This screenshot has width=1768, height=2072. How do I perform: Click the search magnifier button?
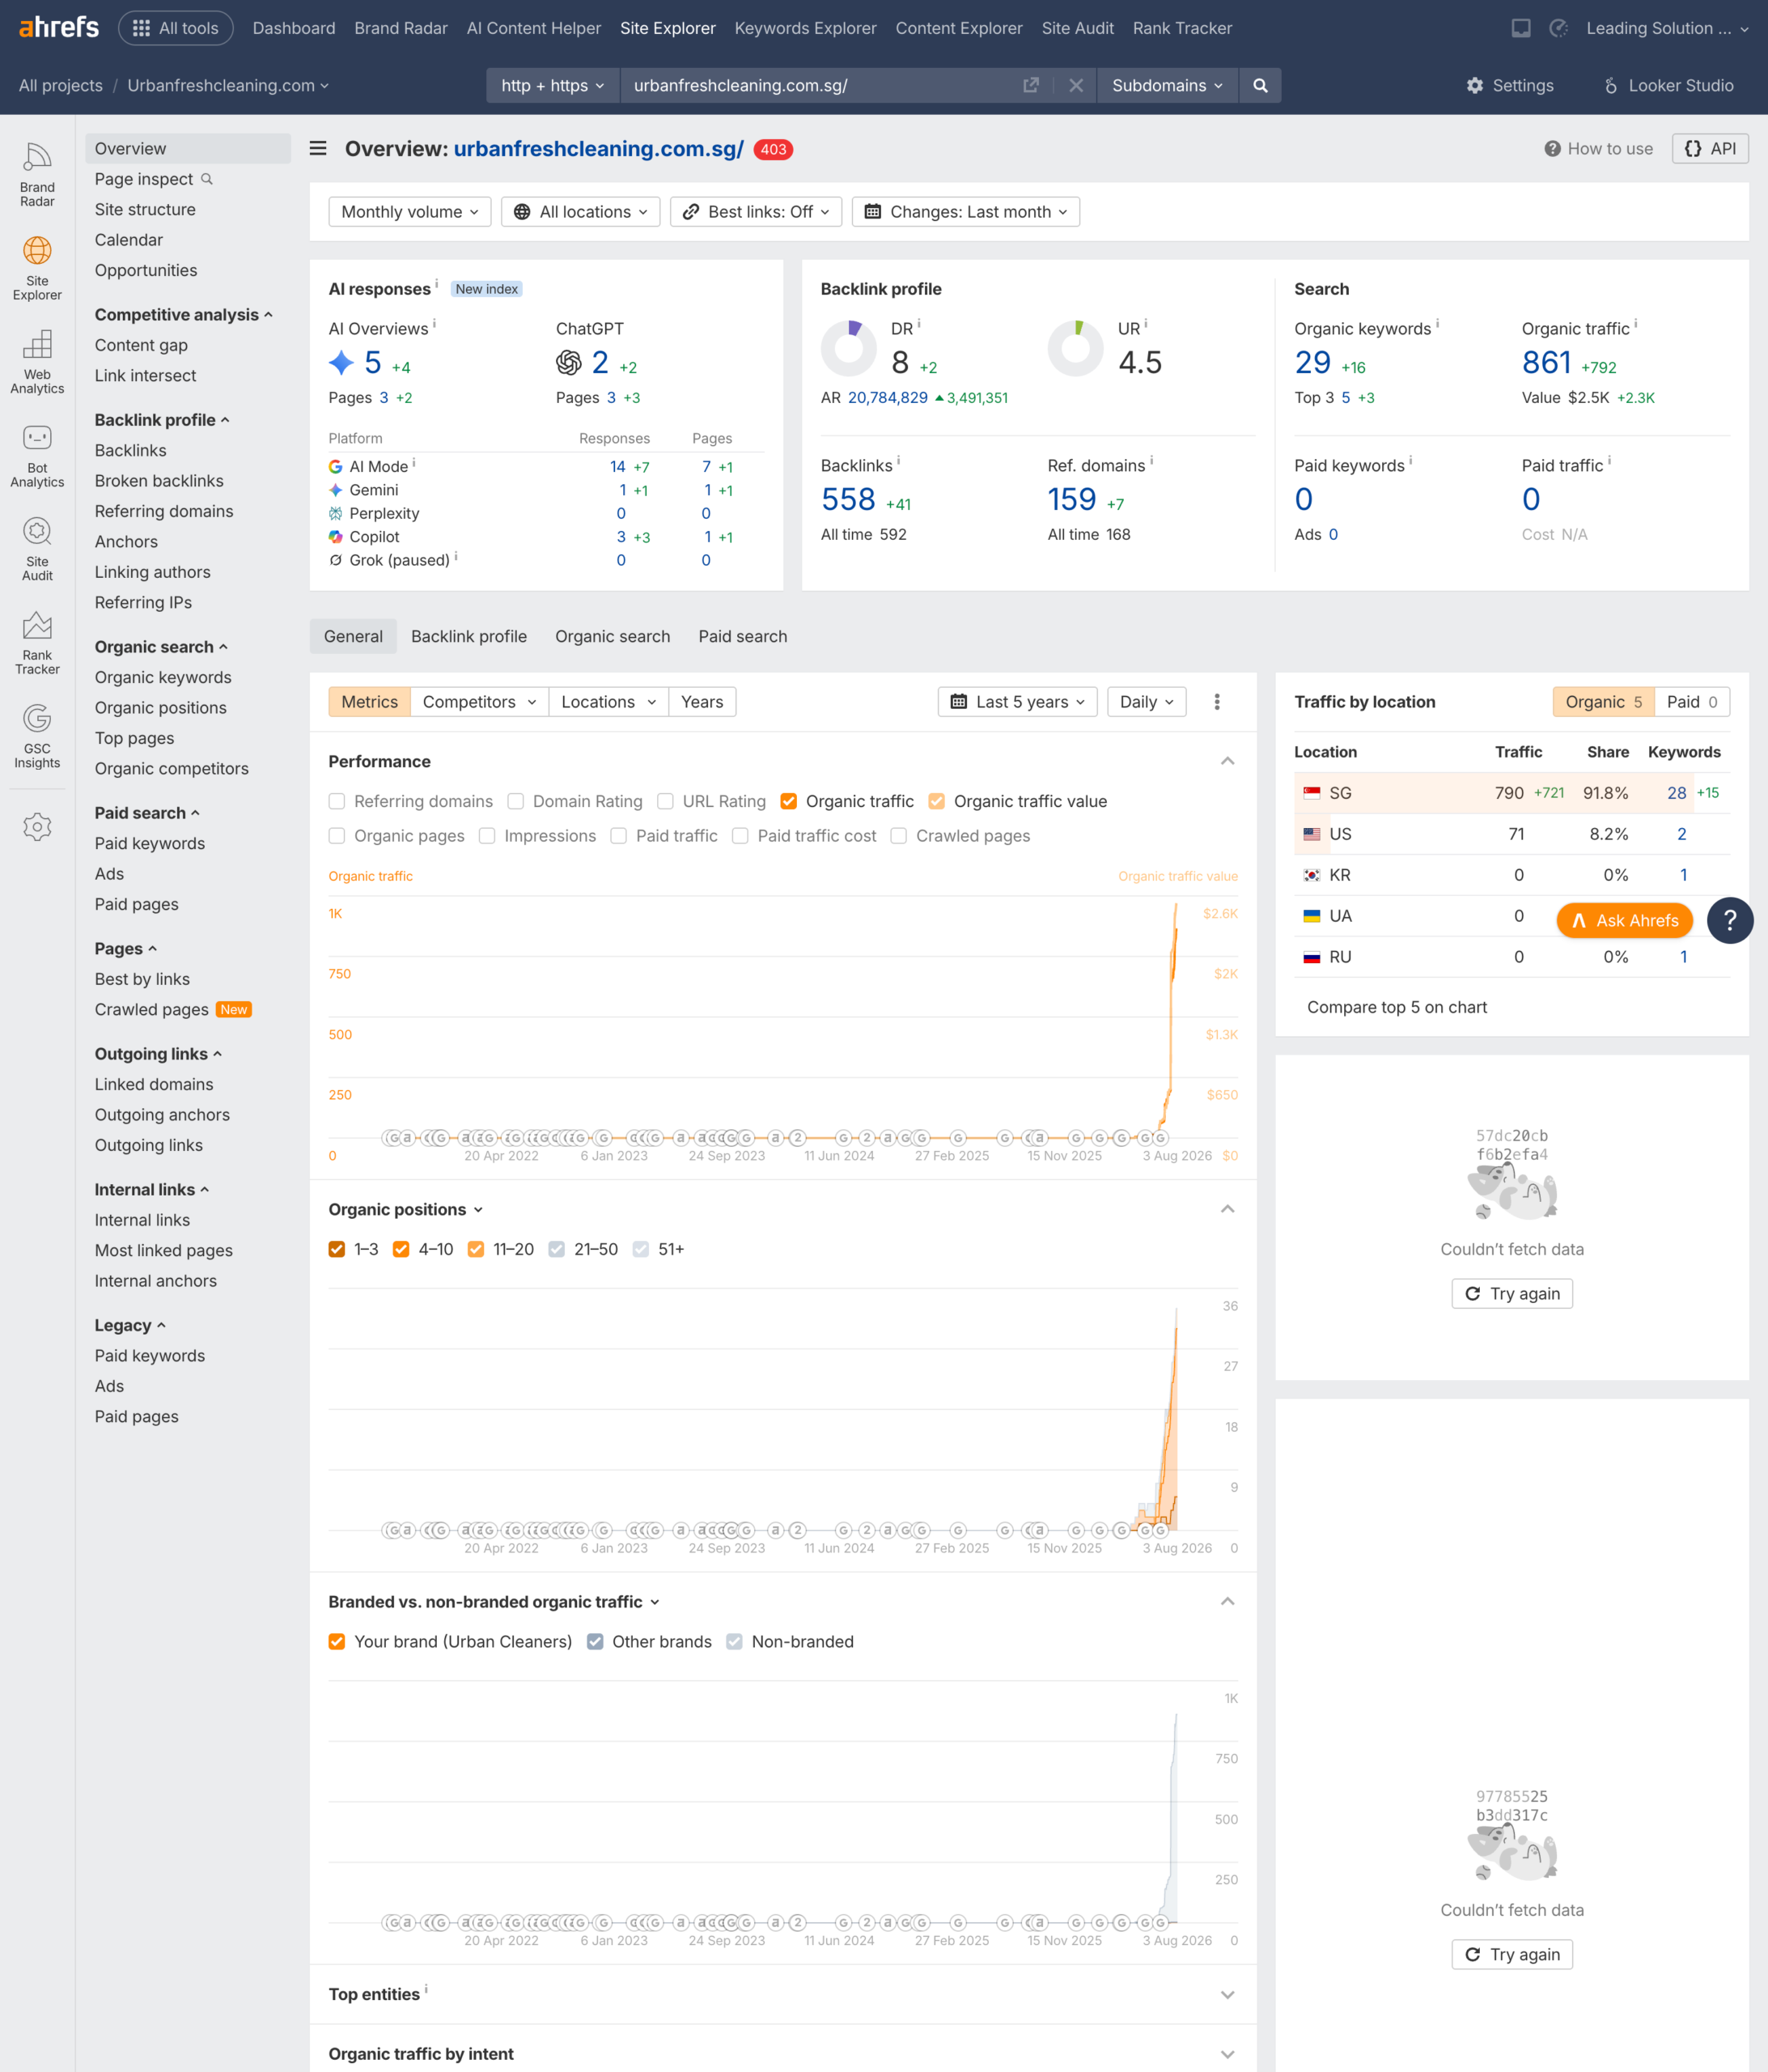pyautogui.click(x=1260, y=86)
